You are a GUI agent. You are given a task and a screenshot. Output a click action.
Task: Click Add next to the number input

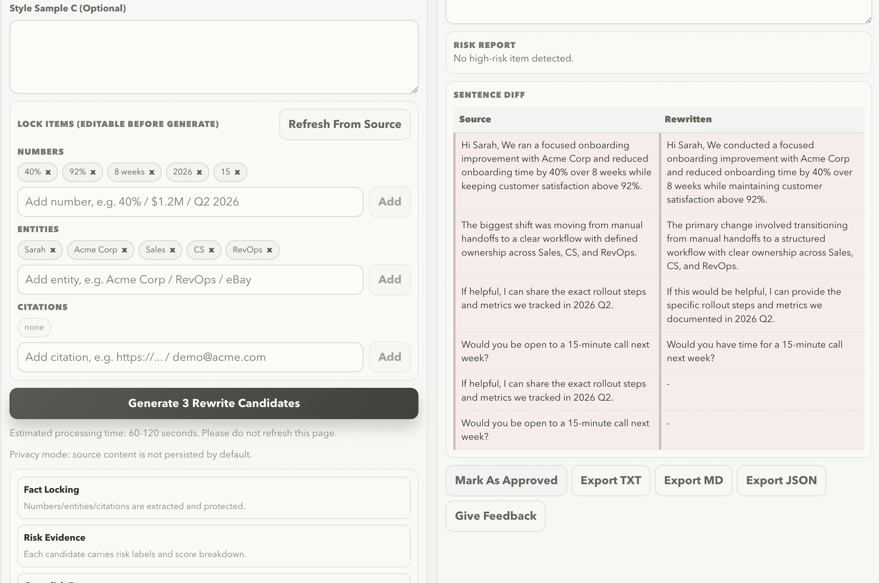click(389, 202)
